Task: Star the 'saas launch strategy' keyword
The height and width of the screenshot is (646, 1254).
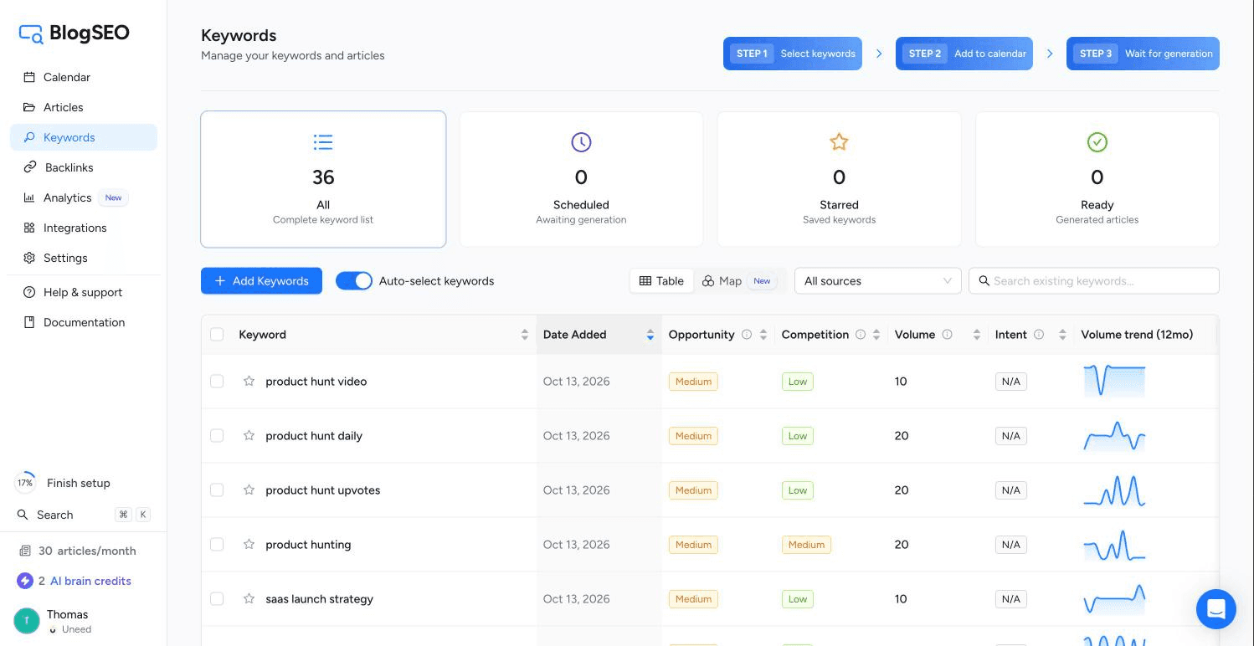Action: pyautogui.click(x=249, y=599)
